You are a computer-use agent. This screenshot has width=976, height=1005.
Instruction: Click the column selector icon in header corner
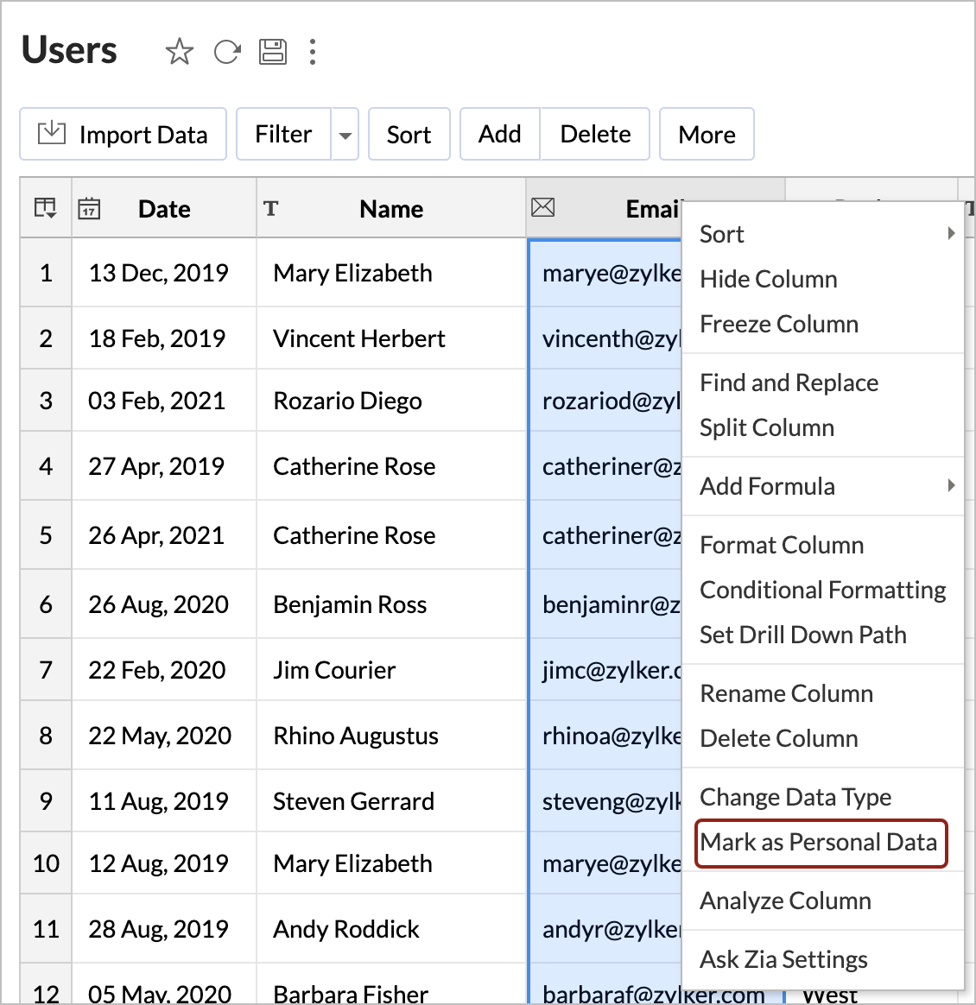pyautogui.click(x=45, y=208)
